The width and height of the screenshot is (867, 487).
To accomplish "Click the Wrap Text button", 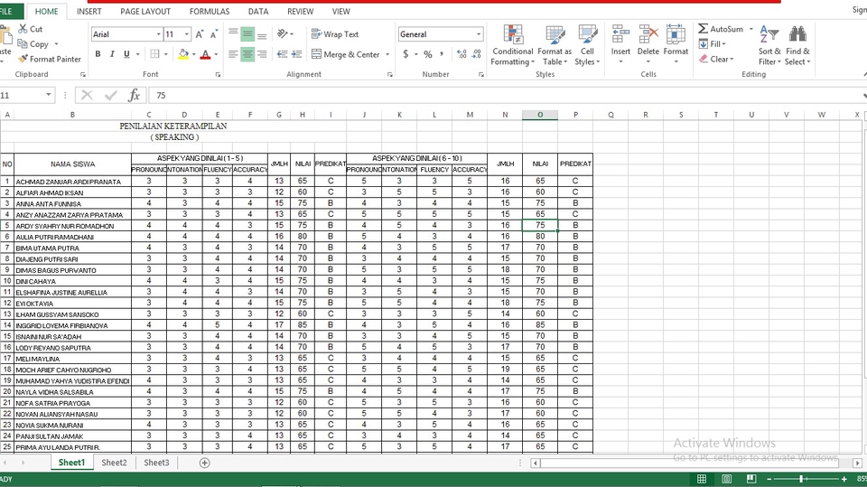I will coord(335,34).
